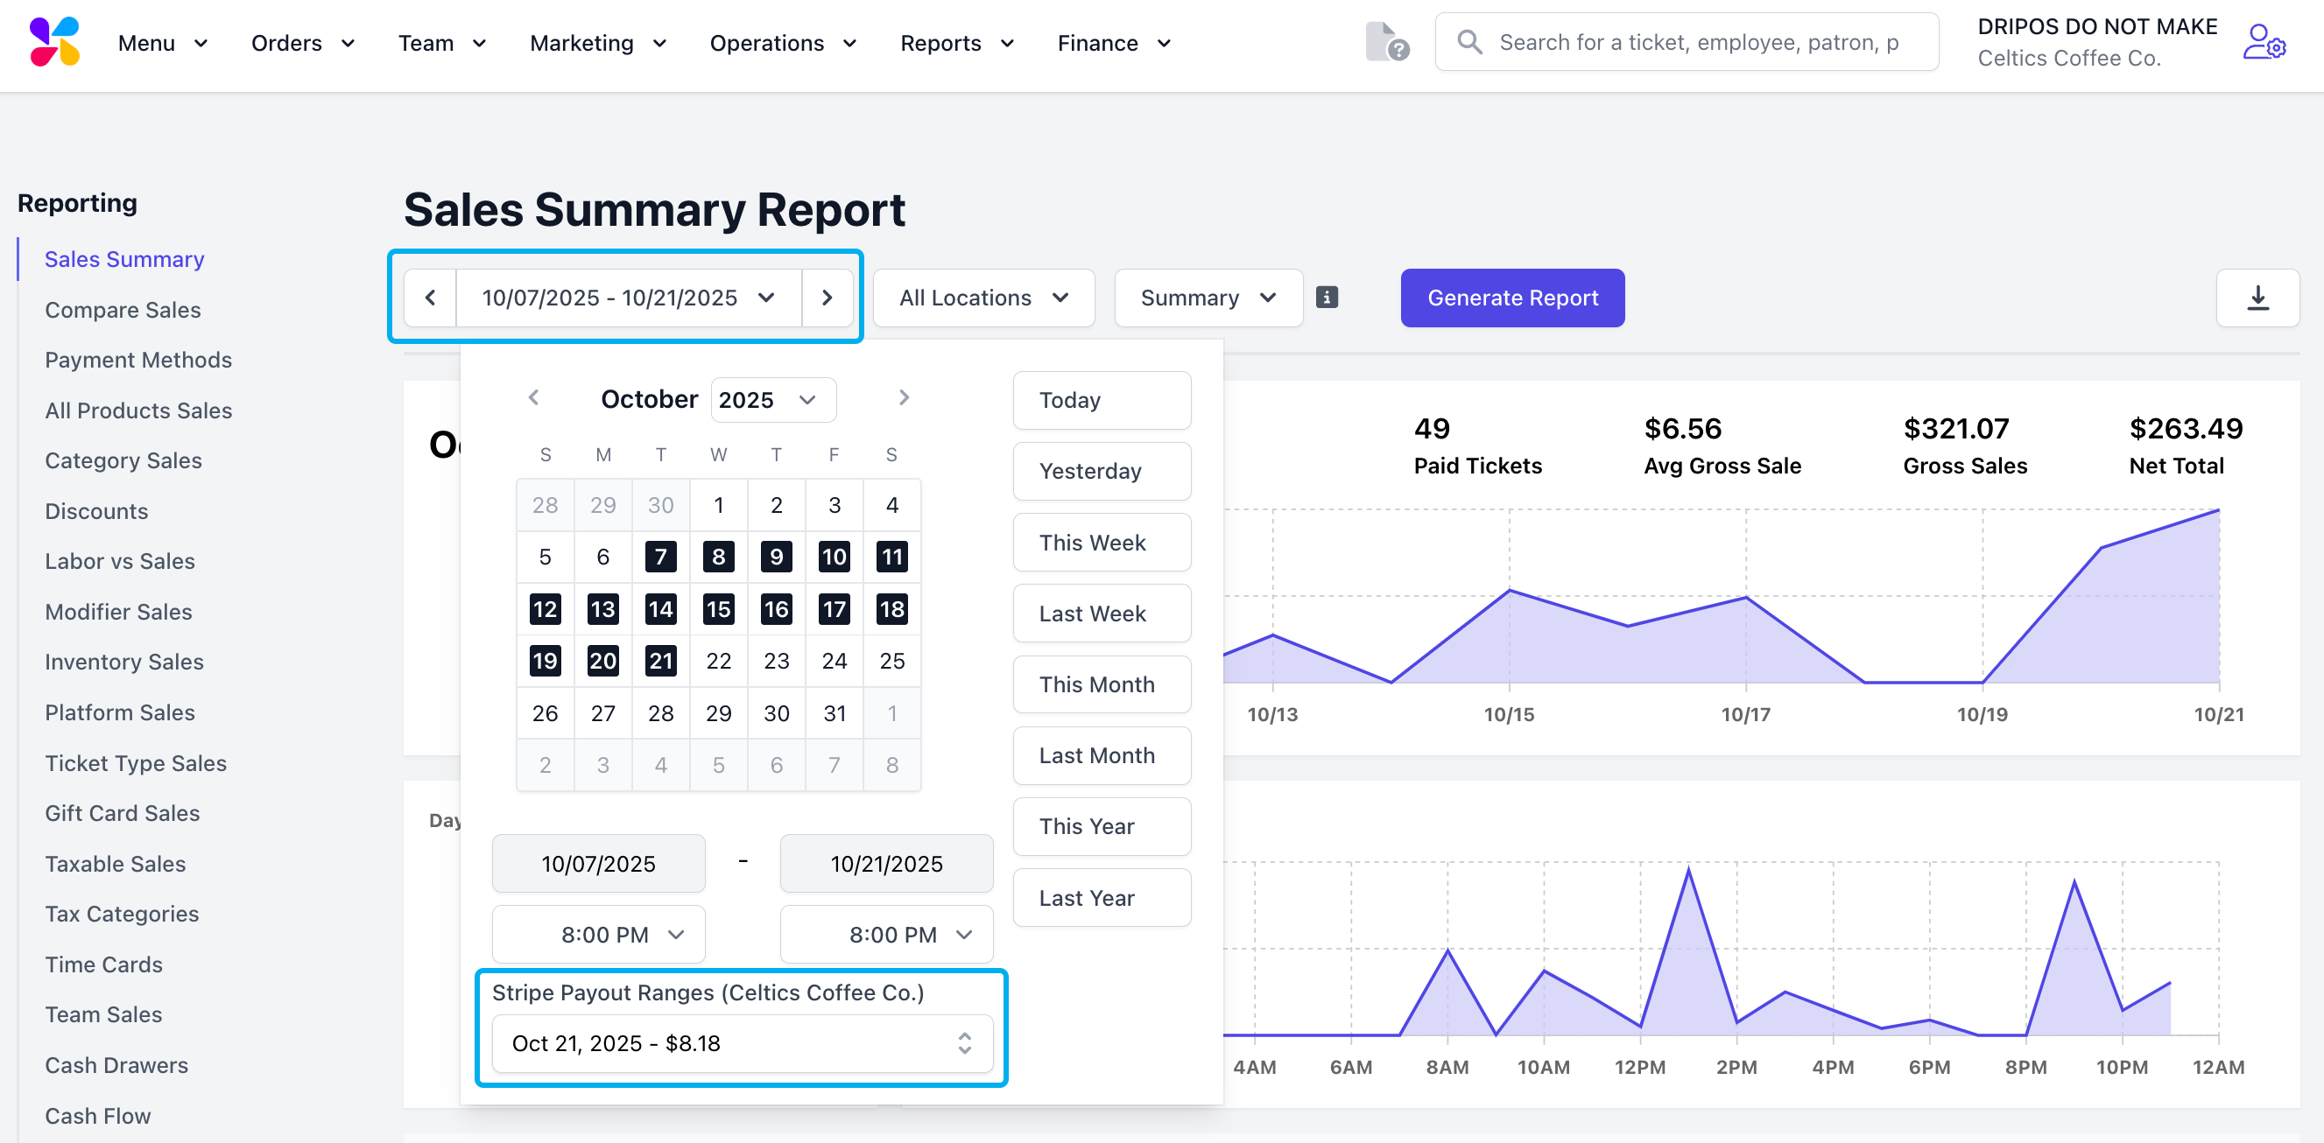Open Payment Methods report in sidebar

138,360
